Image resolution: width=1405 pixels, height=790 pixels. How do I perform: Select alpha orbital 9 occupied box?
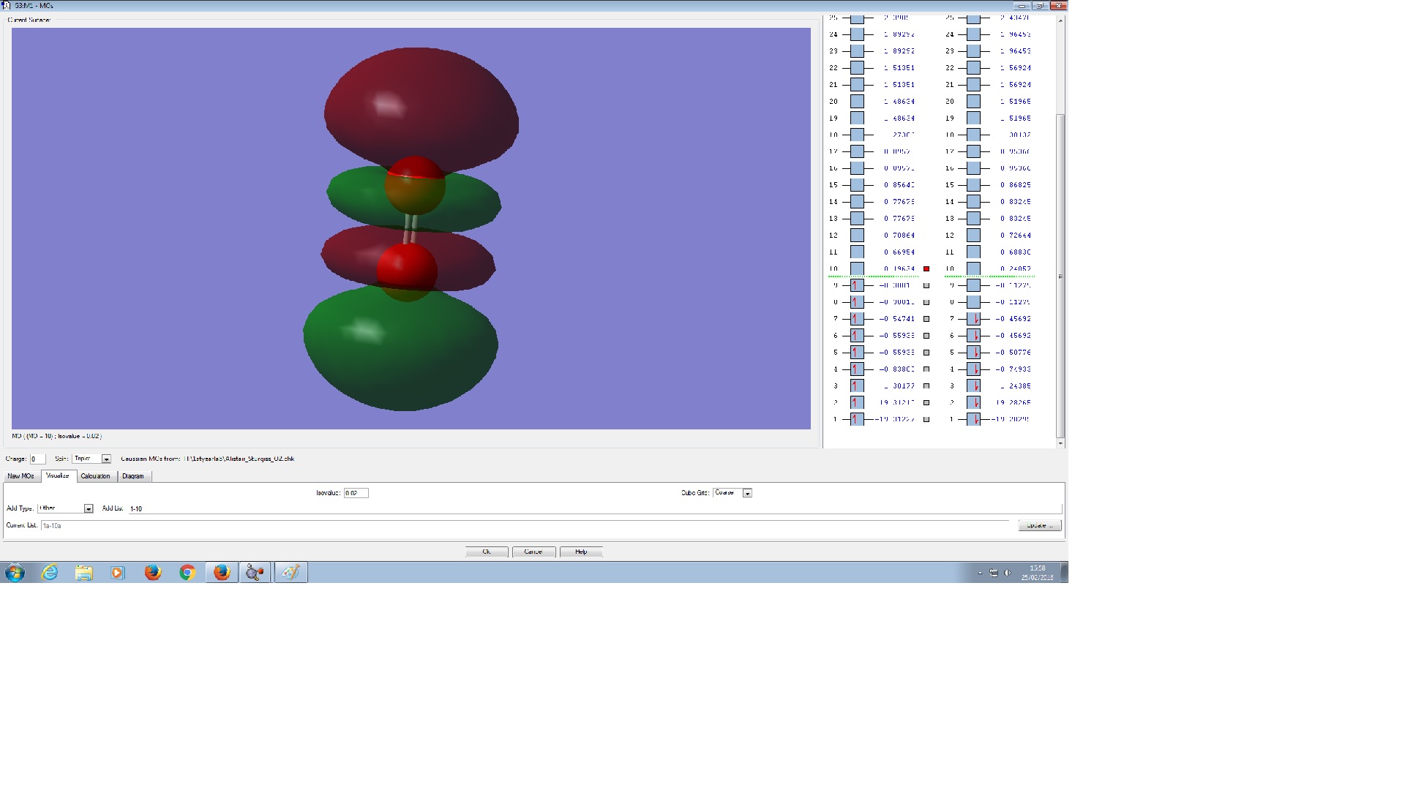click(857, 285)
